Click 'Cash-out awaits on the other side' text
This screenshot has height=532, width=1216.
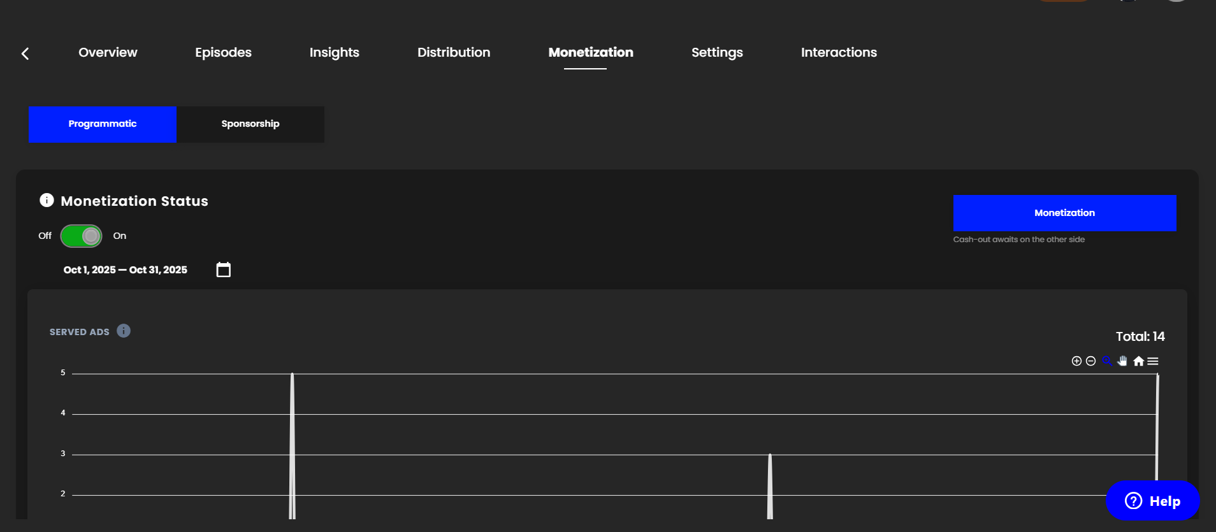point(1019,240)
